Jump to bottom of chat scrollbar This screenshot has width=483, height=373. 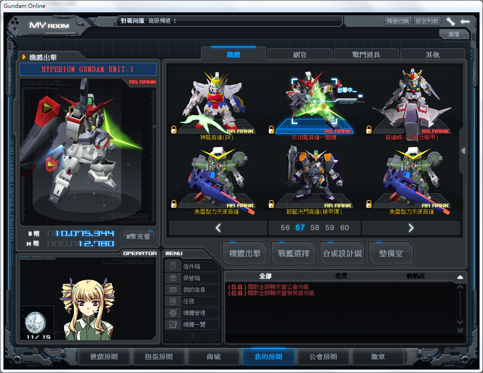tap(460, 330)
